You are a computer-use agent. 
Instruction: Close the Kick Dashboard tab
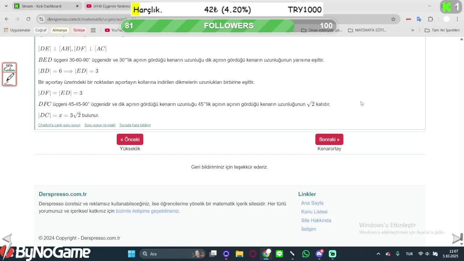pyautogui.click(x=77, y=6)
